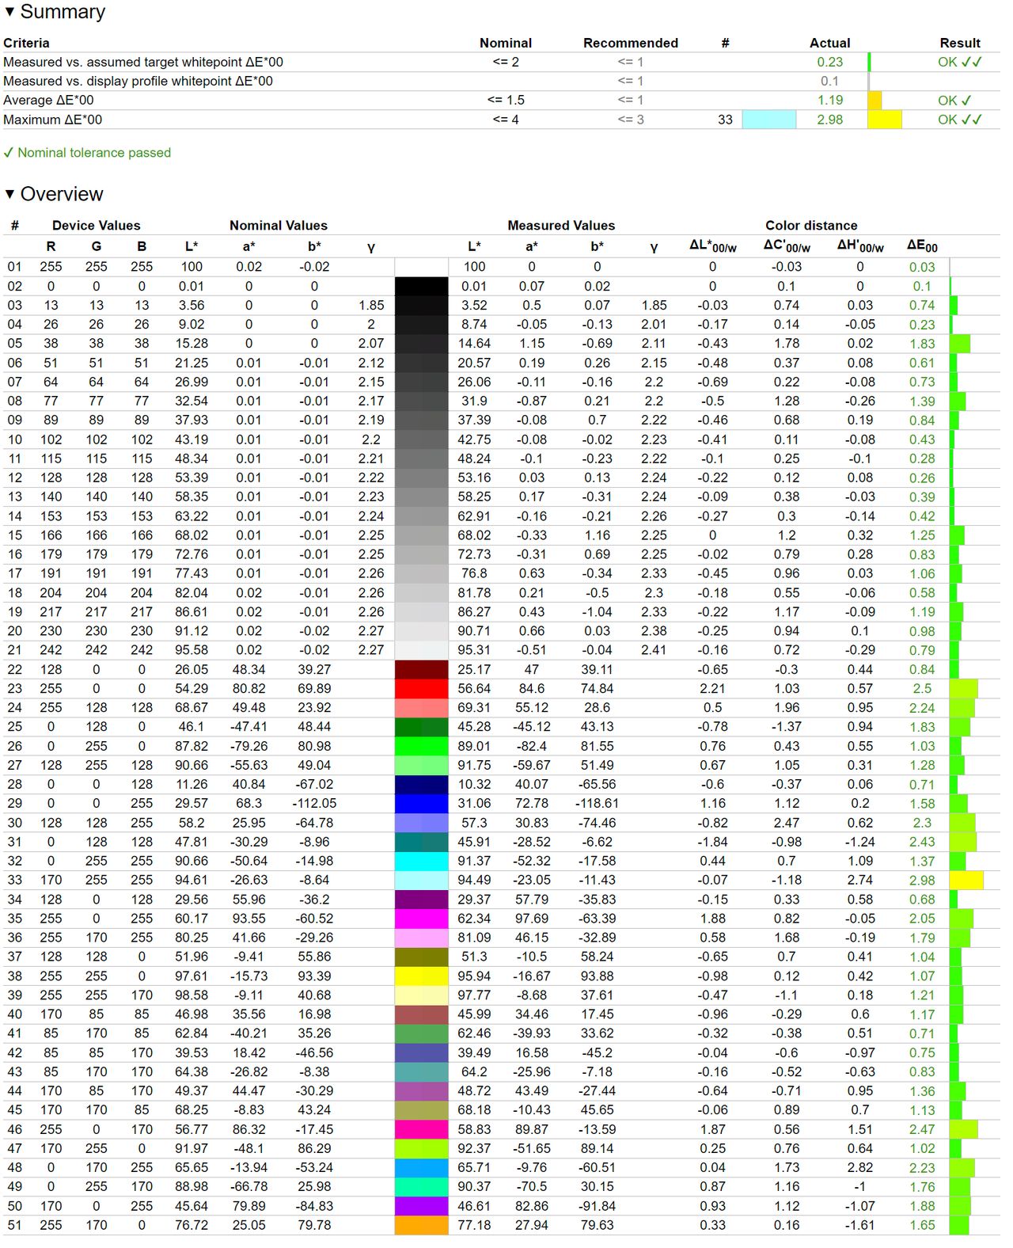This screenshot has height=1248, width=1013.
Task: Click the 'Color distance' header
Action: [811, 225]
